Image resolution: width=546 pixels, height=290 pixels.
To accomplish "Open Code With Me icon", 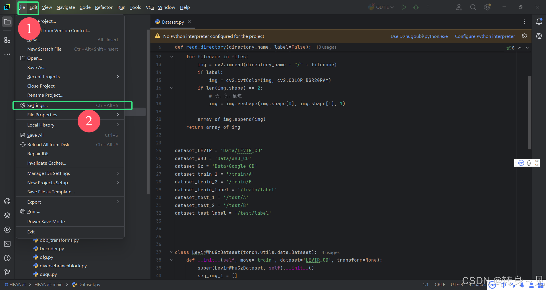I will [x=459, y=7].
